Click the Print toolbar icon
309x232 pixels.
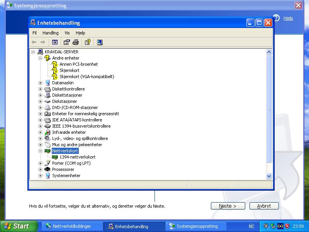[x=76, y=42]
